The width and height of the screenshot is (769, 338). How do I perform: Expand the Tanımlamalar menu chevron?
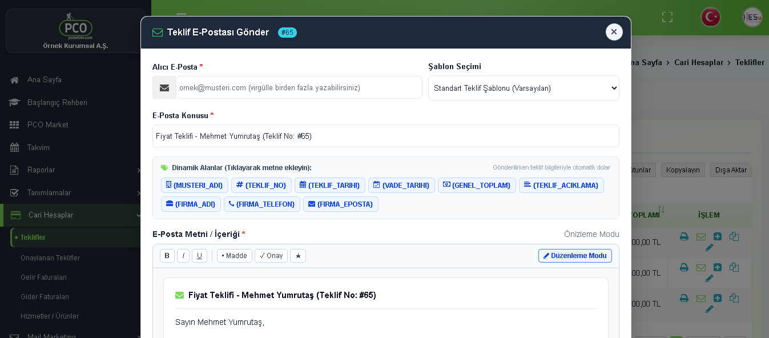(x=139, y=192)
